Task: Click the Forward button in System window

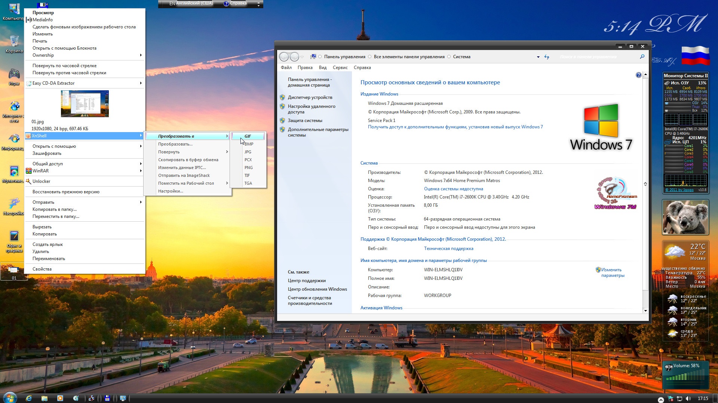Action: (x=295, y=57)
